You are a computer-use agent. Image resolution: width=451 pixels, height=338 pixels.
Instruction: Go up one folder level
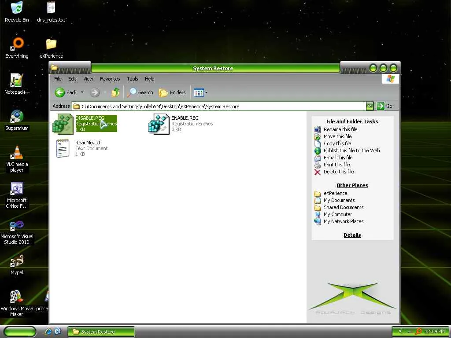(116, 92)
